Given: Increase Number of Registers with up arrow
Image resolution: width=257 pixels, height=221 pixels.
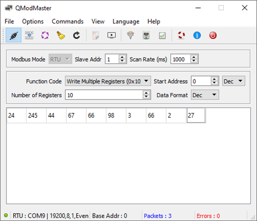Looking at the screenshot, I should (146, 93).
